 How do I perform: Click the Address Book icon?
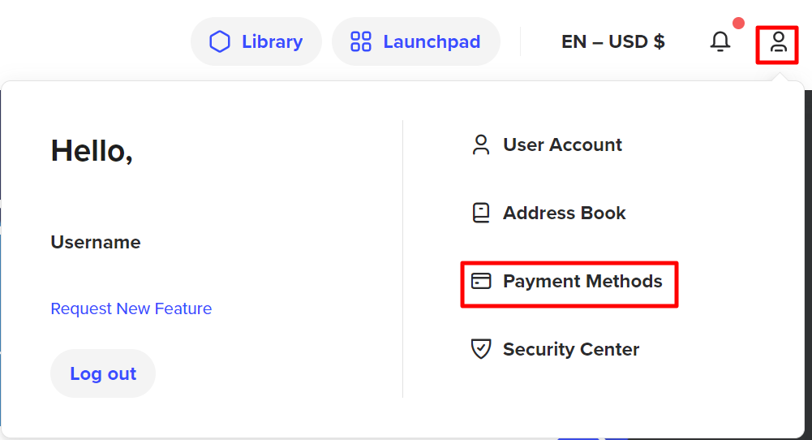coord(480,213)
